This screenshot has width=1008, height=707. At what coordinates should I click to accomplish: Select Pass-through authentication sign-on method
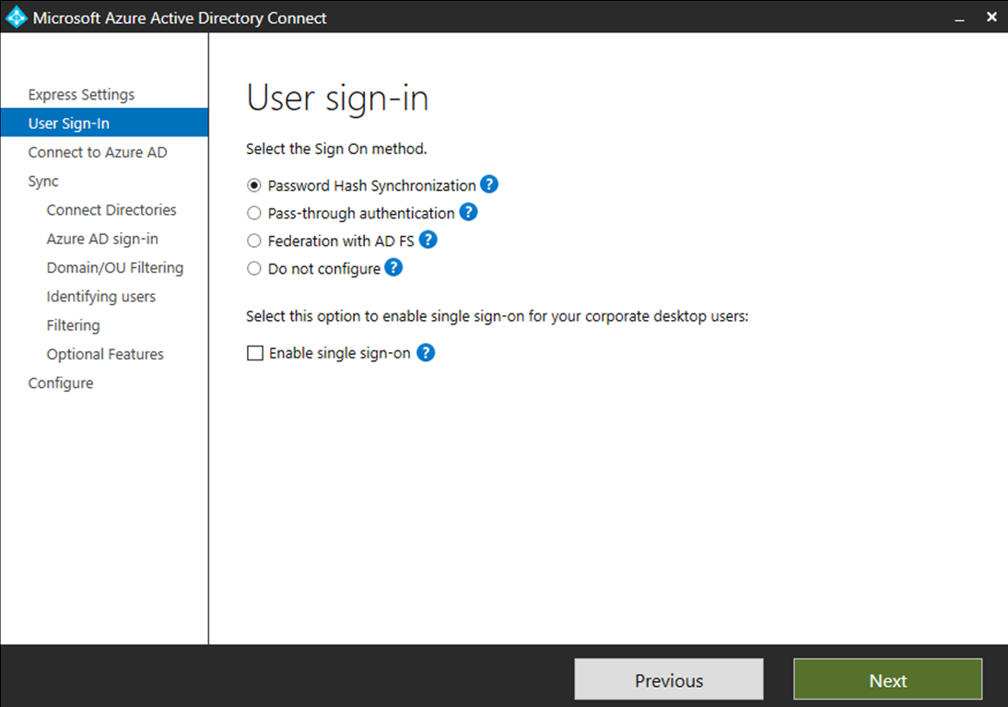coord(253,212)
